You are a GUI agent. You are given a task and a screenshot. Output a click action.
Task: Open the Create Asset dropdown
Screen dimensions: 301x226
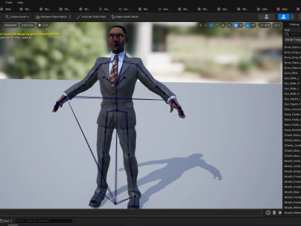pyautogui.click(x=17, y=17)
